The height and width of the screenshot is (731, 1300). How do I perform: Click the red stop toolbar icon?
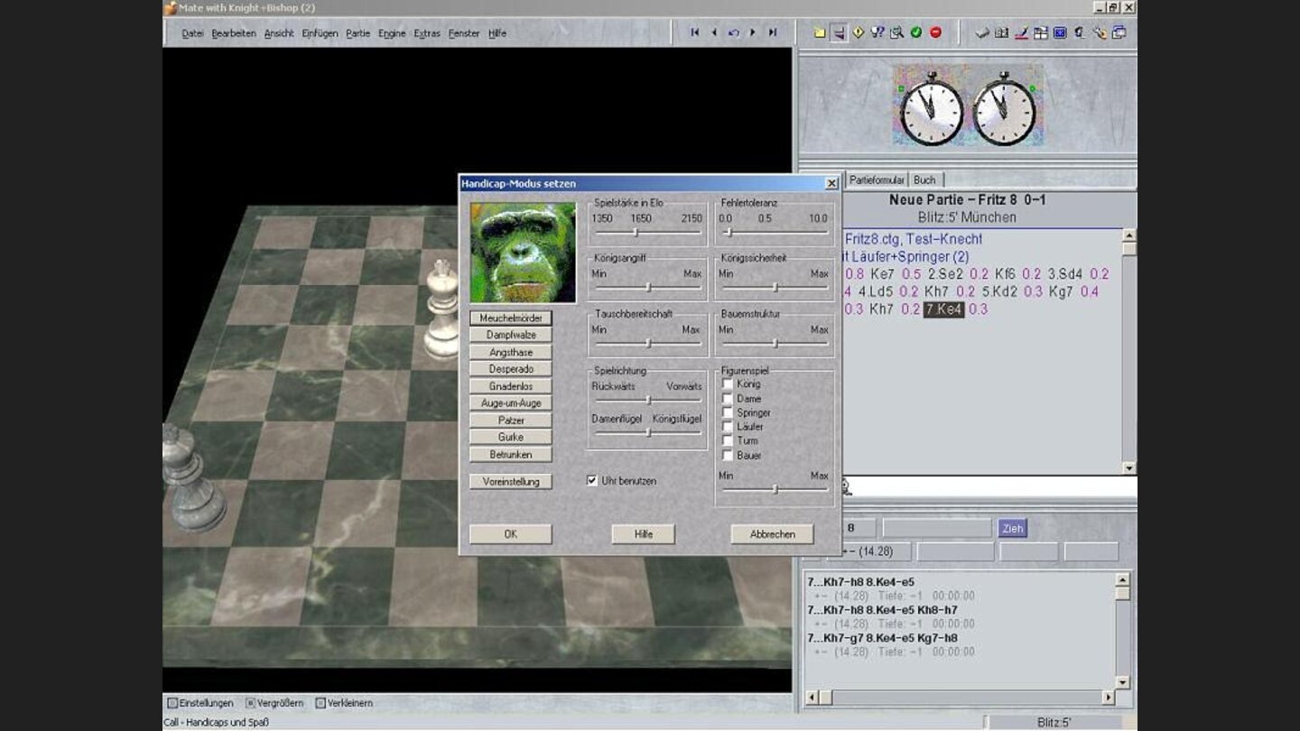click(x=935, y=32)
